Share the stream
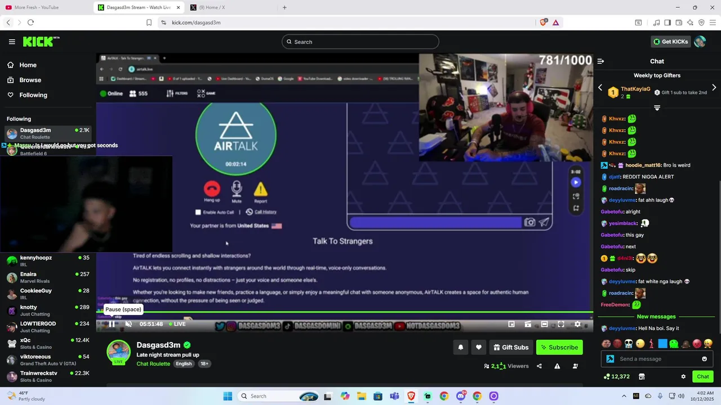Image resolution: width=721 pixels, height=405 pixels. 539,366
